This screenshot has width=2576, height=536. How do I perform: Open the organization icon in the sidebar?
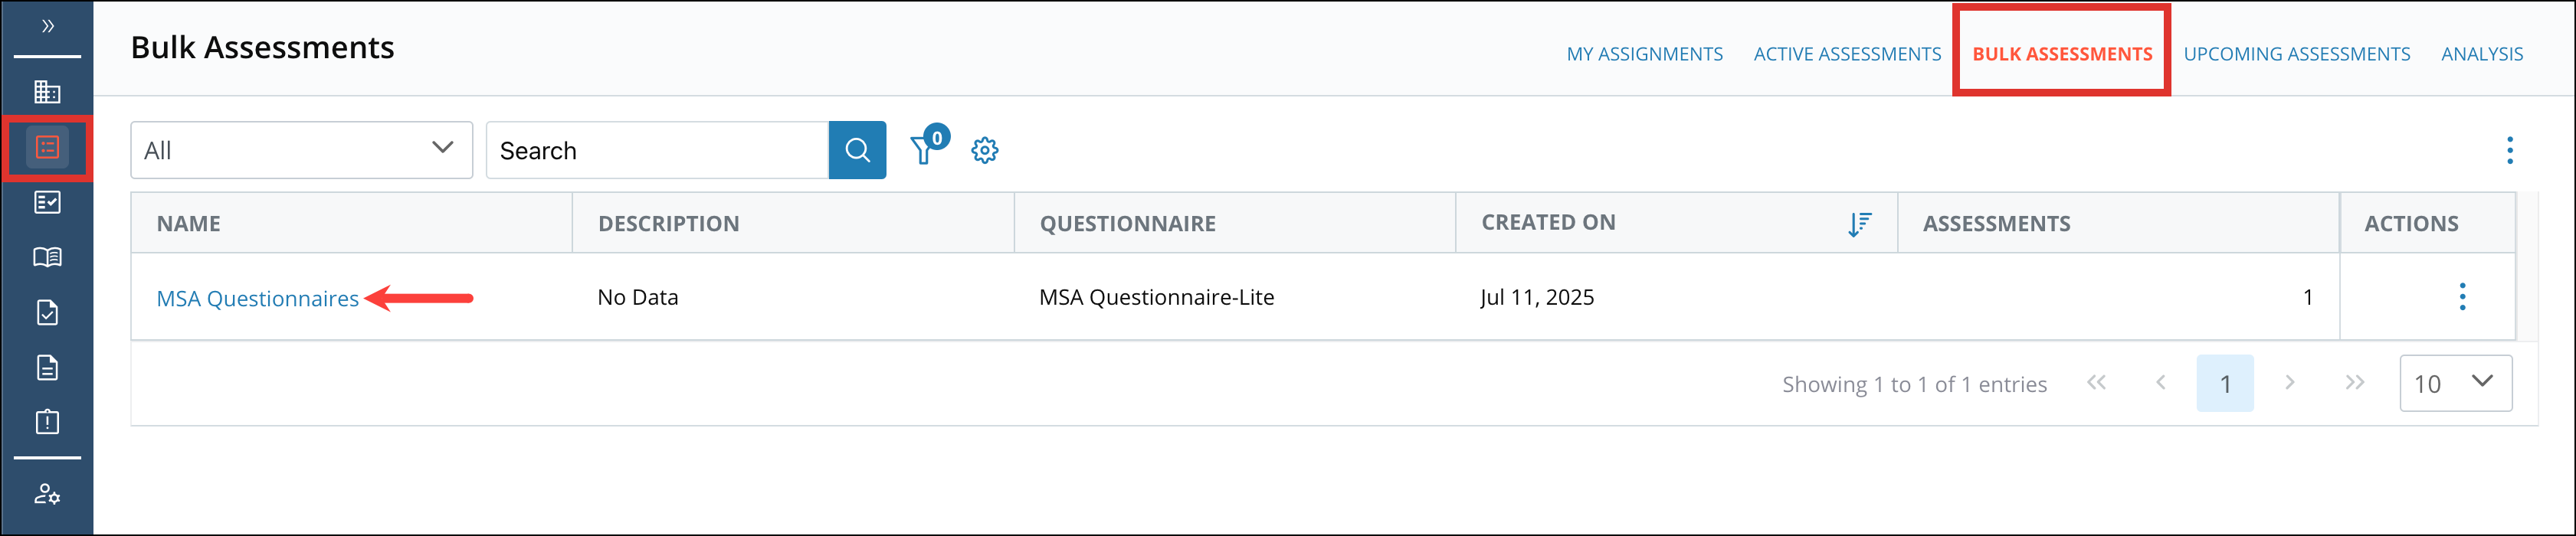pos(47,90)
